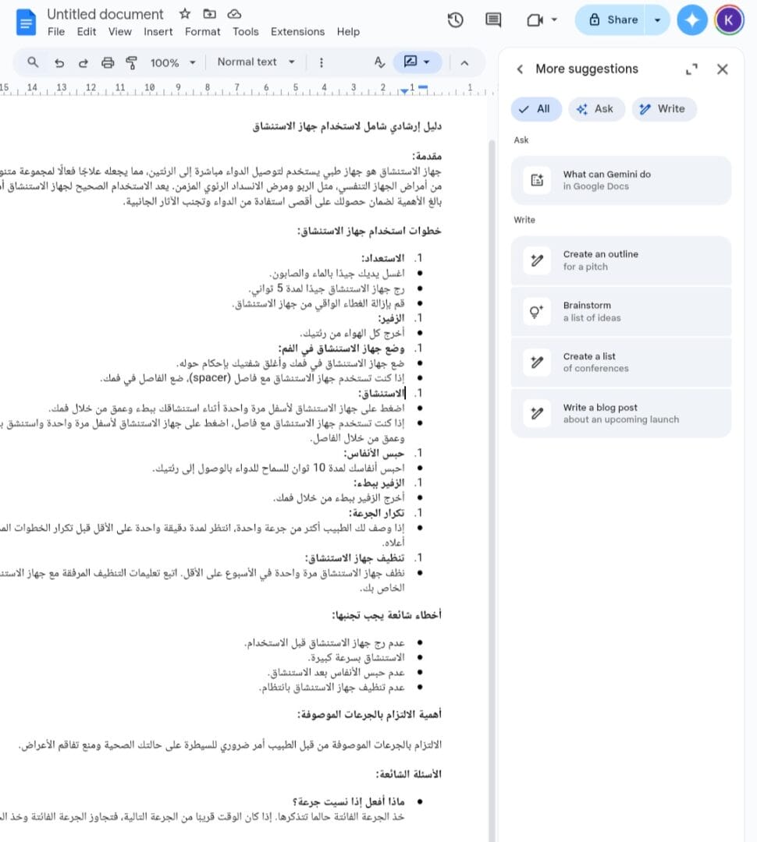Star the Untitled document
The image size is (757, 842).
tap(185, 14)
